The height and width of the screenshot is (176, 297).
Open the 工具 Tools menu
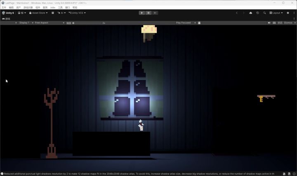tap(60, 7)
